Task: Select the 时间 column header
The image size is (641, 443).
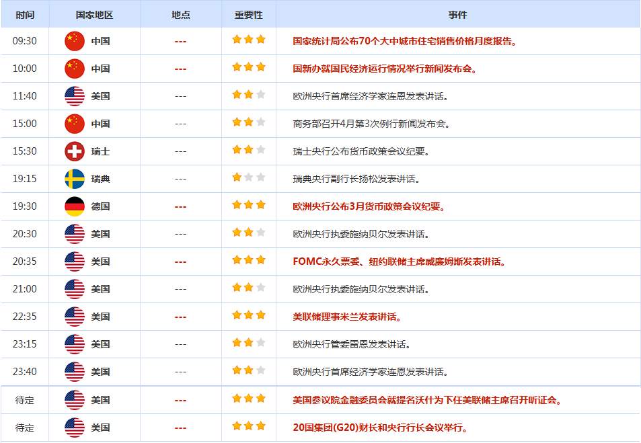Action: pos(25,13)
